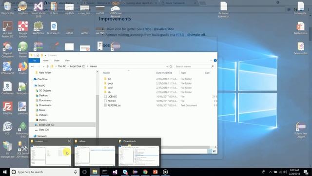Open the ImgBurn desktop shortcut
This screenshot has width=312, height=176.
(23, 8)
